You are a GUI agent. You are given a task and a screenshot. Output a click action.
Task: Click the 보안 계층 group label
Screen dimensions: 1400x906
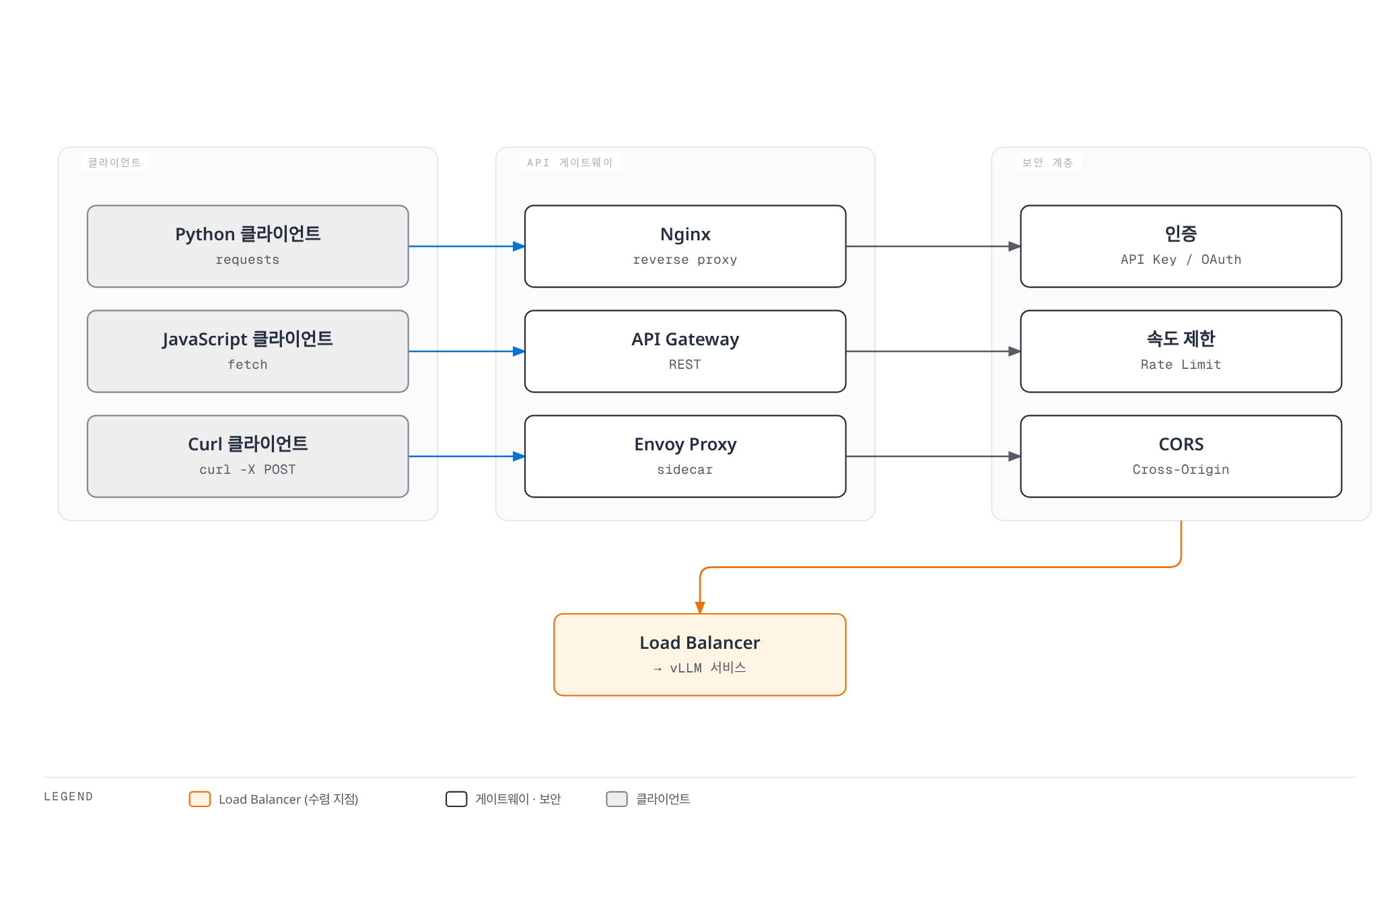1047,162
